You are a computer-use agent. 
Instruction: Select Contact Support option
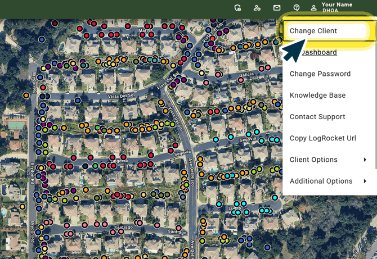(317, 117)
